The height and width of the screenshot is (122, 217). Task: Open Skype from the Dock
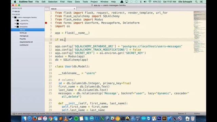pyautogui.click(x=86, y=119)
